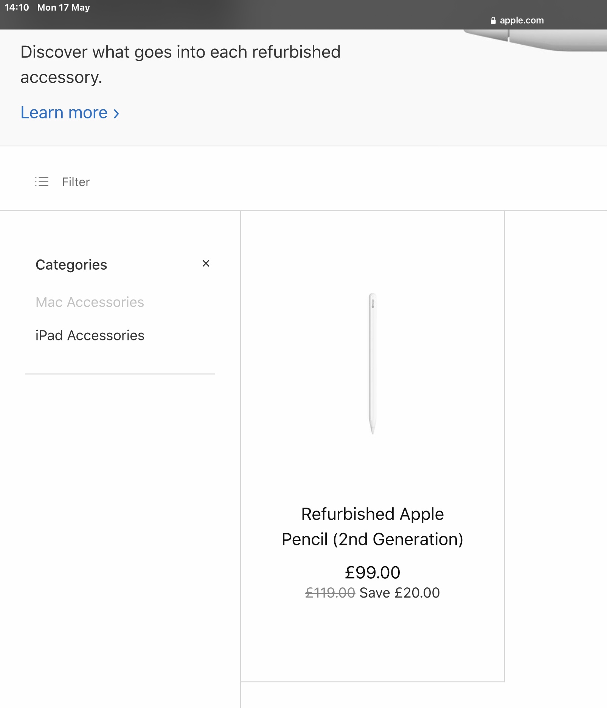Image resolution: width=607 pixels, height=708 pixels.
Task: Click the Categories heading
Action: pos(71,265)
